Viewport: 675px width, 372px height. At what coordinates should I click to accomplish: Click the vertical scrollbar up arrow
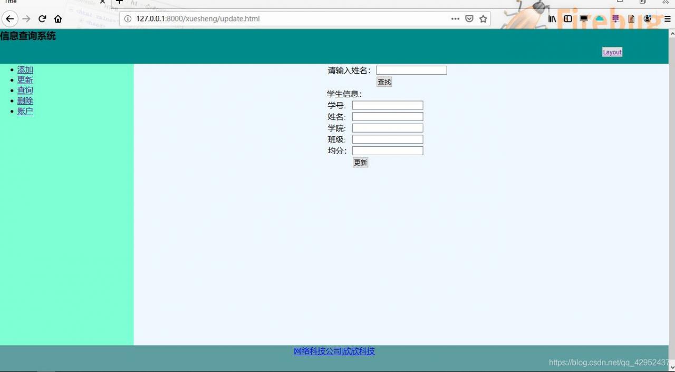pos(672,34)
